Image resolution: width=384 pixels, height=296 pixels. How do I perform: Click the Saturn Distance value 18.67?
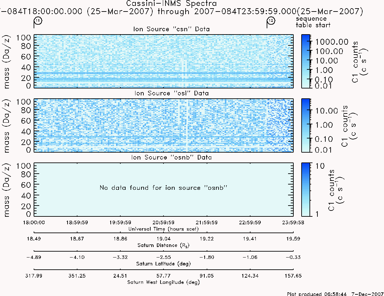click(x=77, y=239)
